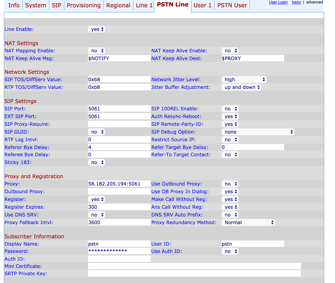Viewport: 335px width, 283px height.
Task: Open the Line Enable dropdown
Action: (96, 29)
